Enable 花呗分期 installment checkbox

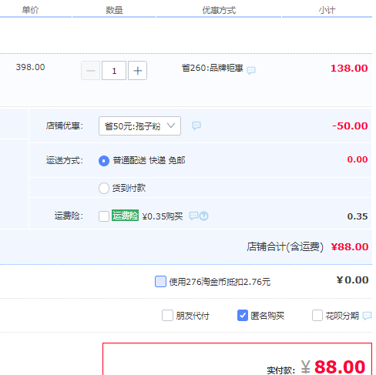[317, 316]
